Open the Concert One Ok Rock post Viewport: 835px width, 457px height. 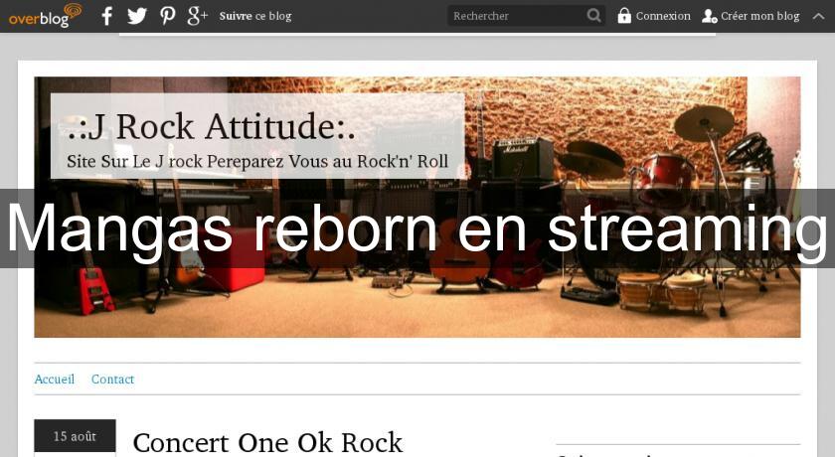(x=267, y=443)
